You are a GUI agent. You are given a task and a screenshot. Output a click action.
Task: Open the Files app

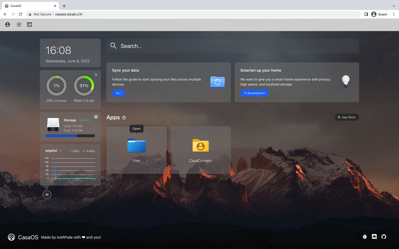(137, 146)
